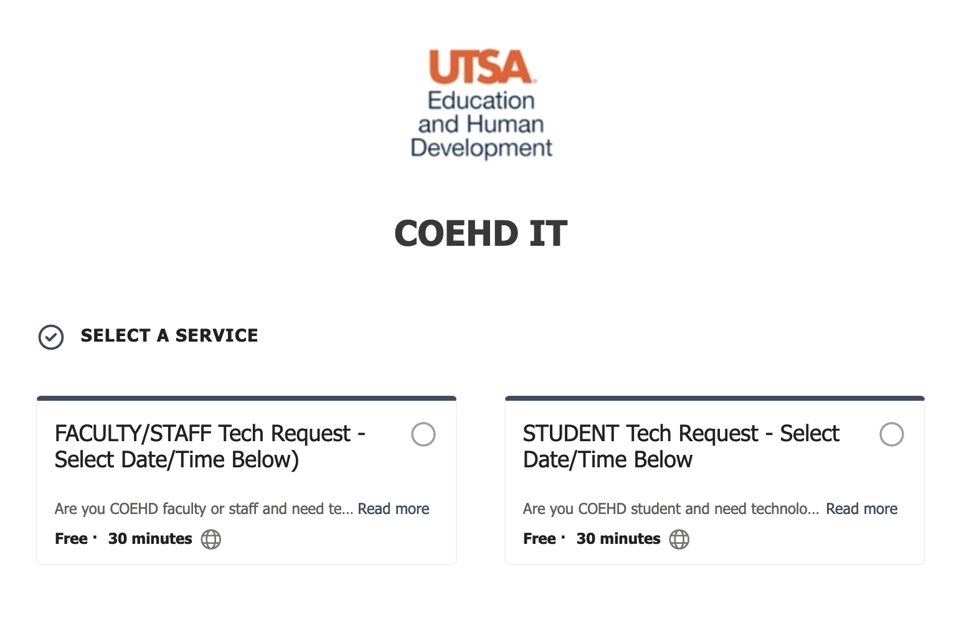Screen dimensions: 964x631
Task: Click 30 minutes label in Faculty/Staff card
Action: (150, 539)
